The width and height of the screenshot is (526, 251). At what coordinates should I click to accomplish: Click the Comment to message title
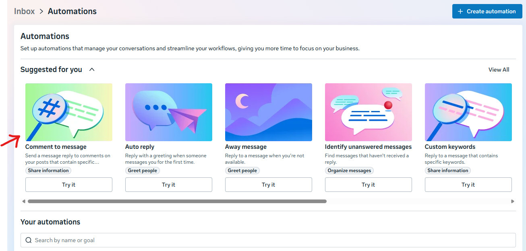tap(56, 147)
